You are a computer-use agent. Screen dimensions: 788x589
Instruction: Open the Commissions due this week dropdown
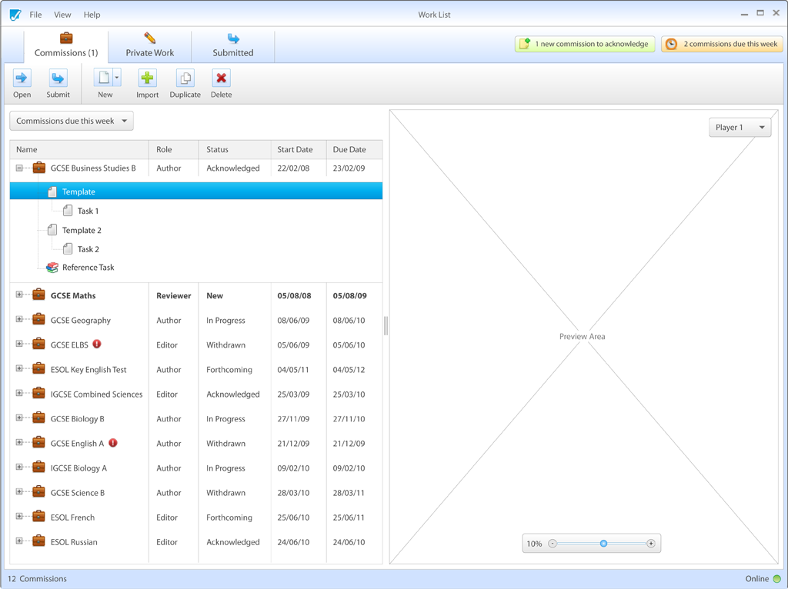(x=72, y=121)
